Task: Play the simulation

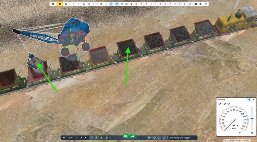Action: coord(81,138)
